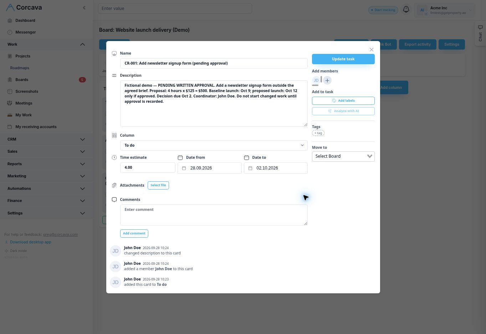Click the Start tracking button
The width and height of the screenshot is (486, 334).
(x=383, y=10)
